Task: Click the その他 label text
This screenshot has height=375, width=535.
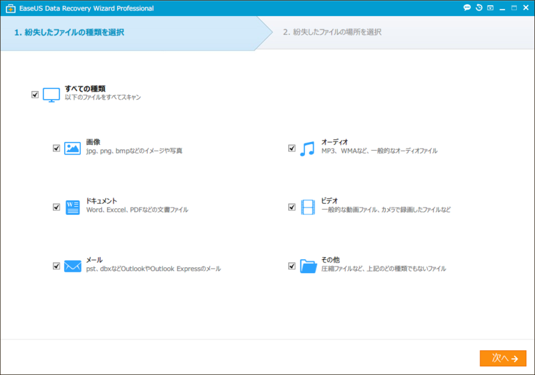Action: click(330, 260)
